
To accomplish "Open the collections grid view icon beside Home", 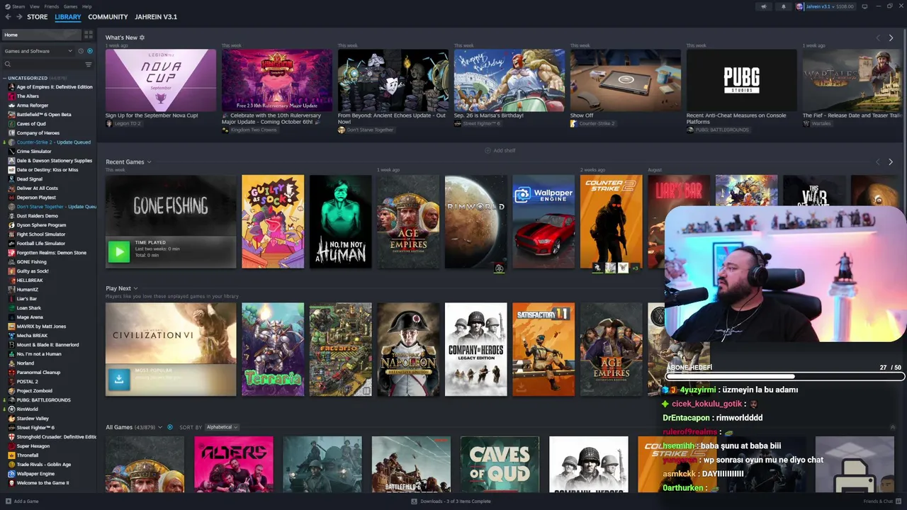I will coord(89,35).
